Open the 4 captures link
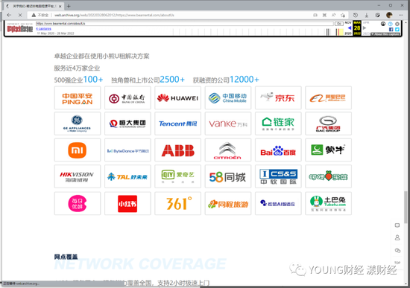The height and width of the screenshot is (288, 410). (x=43, y=28)
